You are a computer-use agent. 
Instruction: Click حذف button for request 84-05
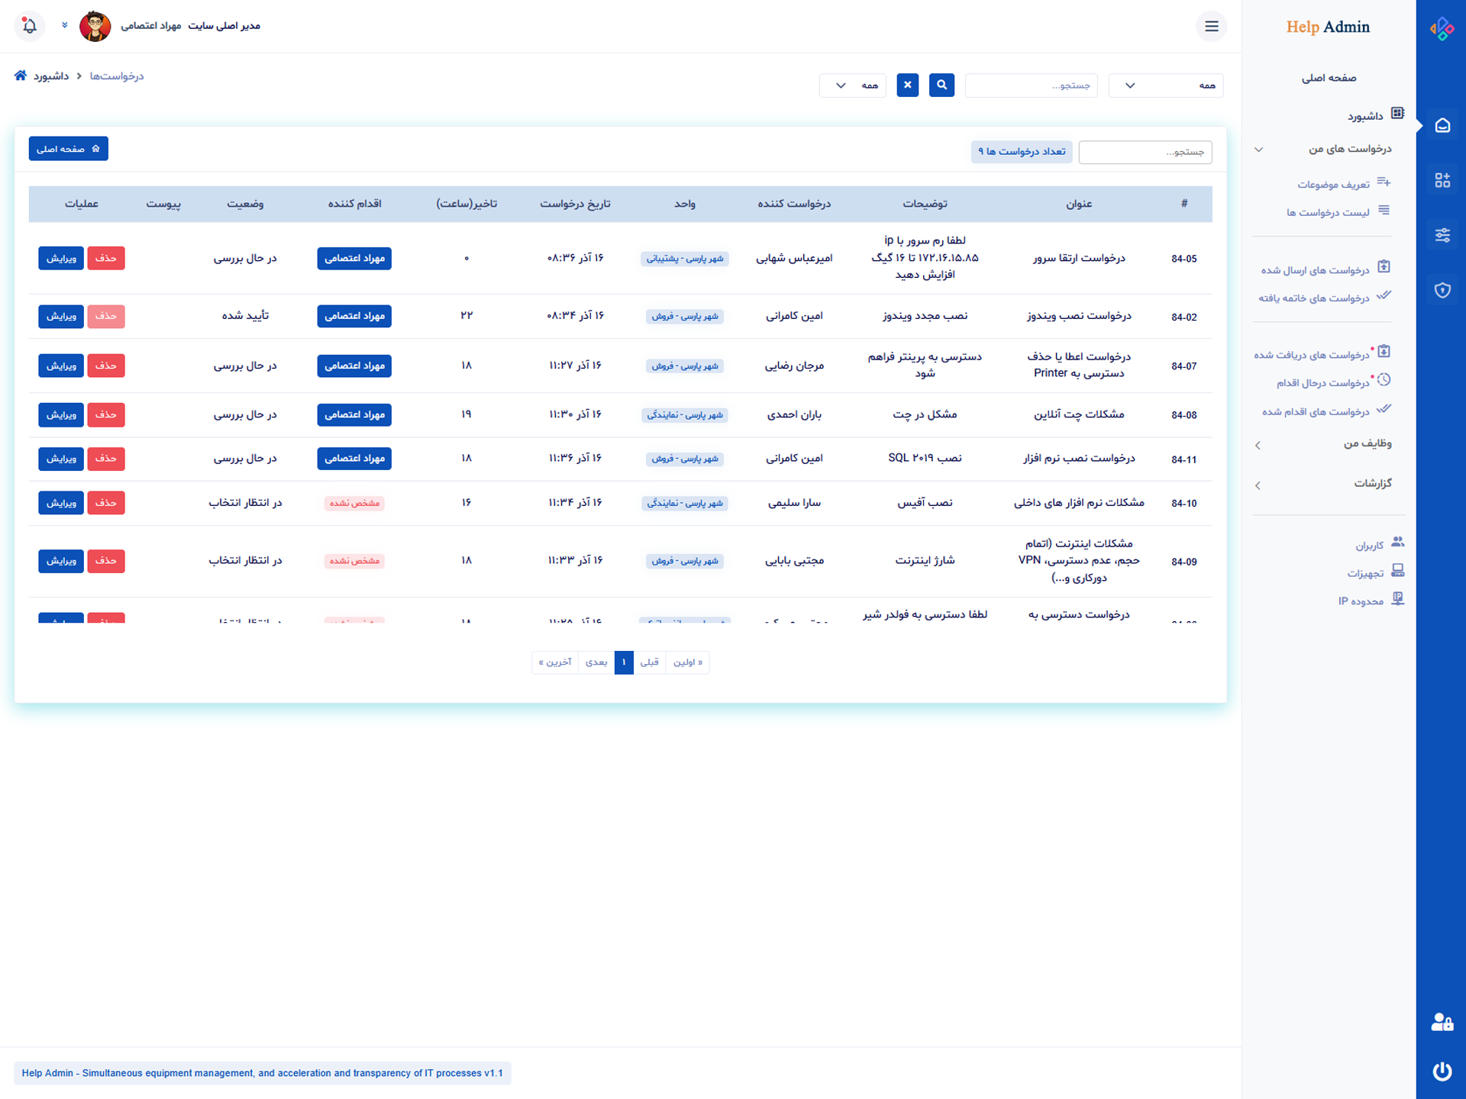tap(105, 259)
